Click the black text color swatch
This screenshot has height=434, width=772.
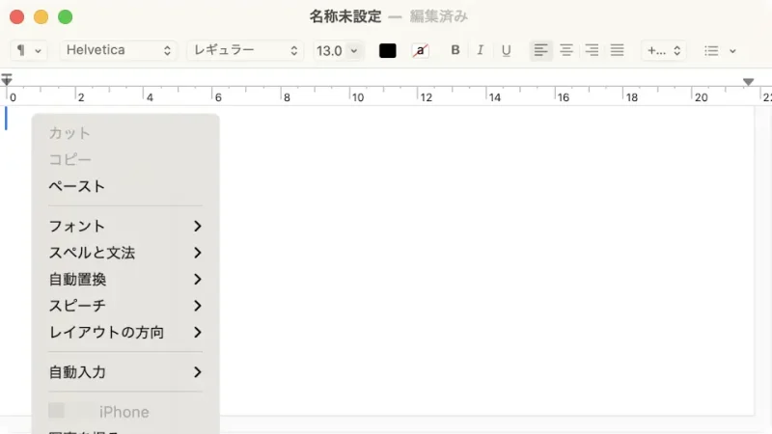tap(388, 50)
